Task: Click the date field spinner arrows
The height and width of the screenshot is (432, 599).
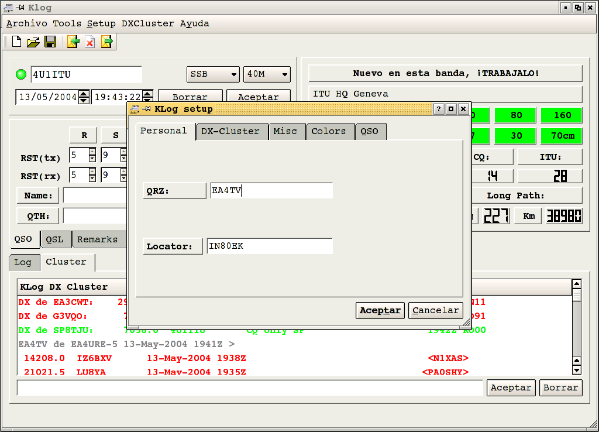Action: pos(84,97)
